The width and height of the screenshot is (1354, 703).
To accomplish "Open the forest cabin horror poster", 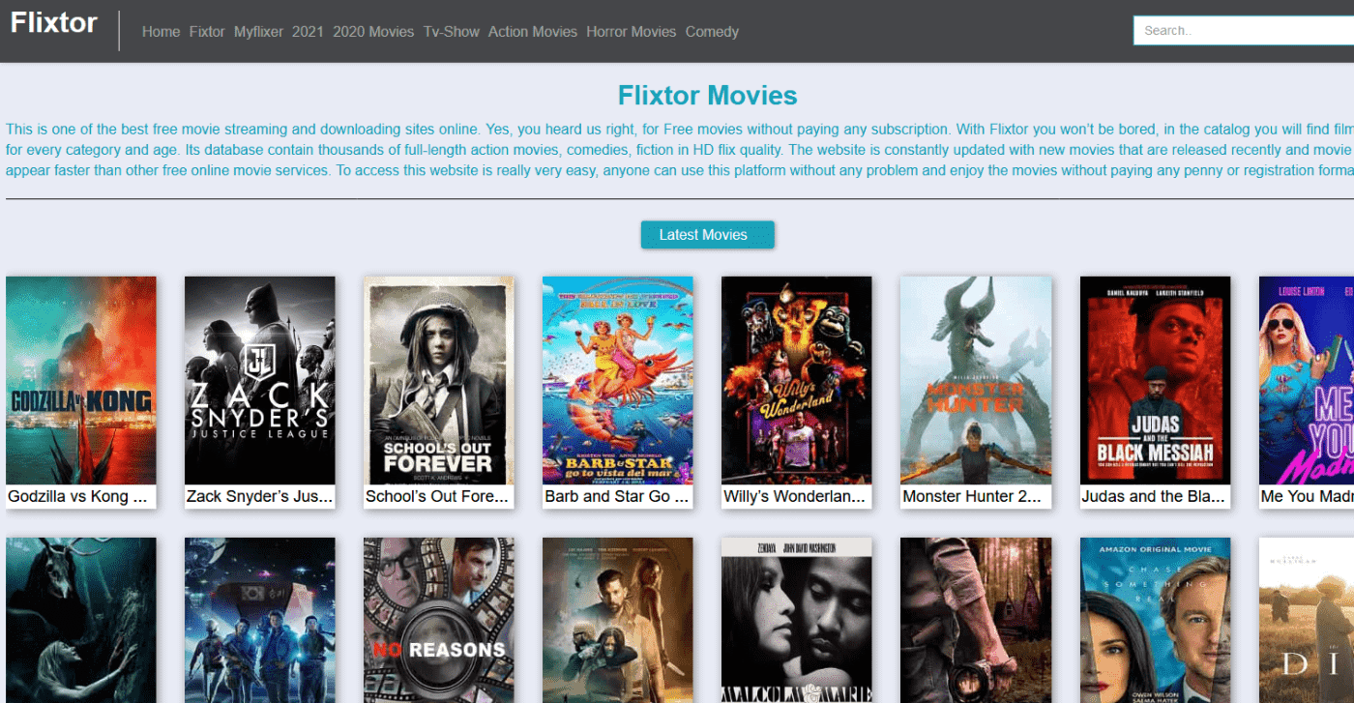I will click(x=976, y=620).
